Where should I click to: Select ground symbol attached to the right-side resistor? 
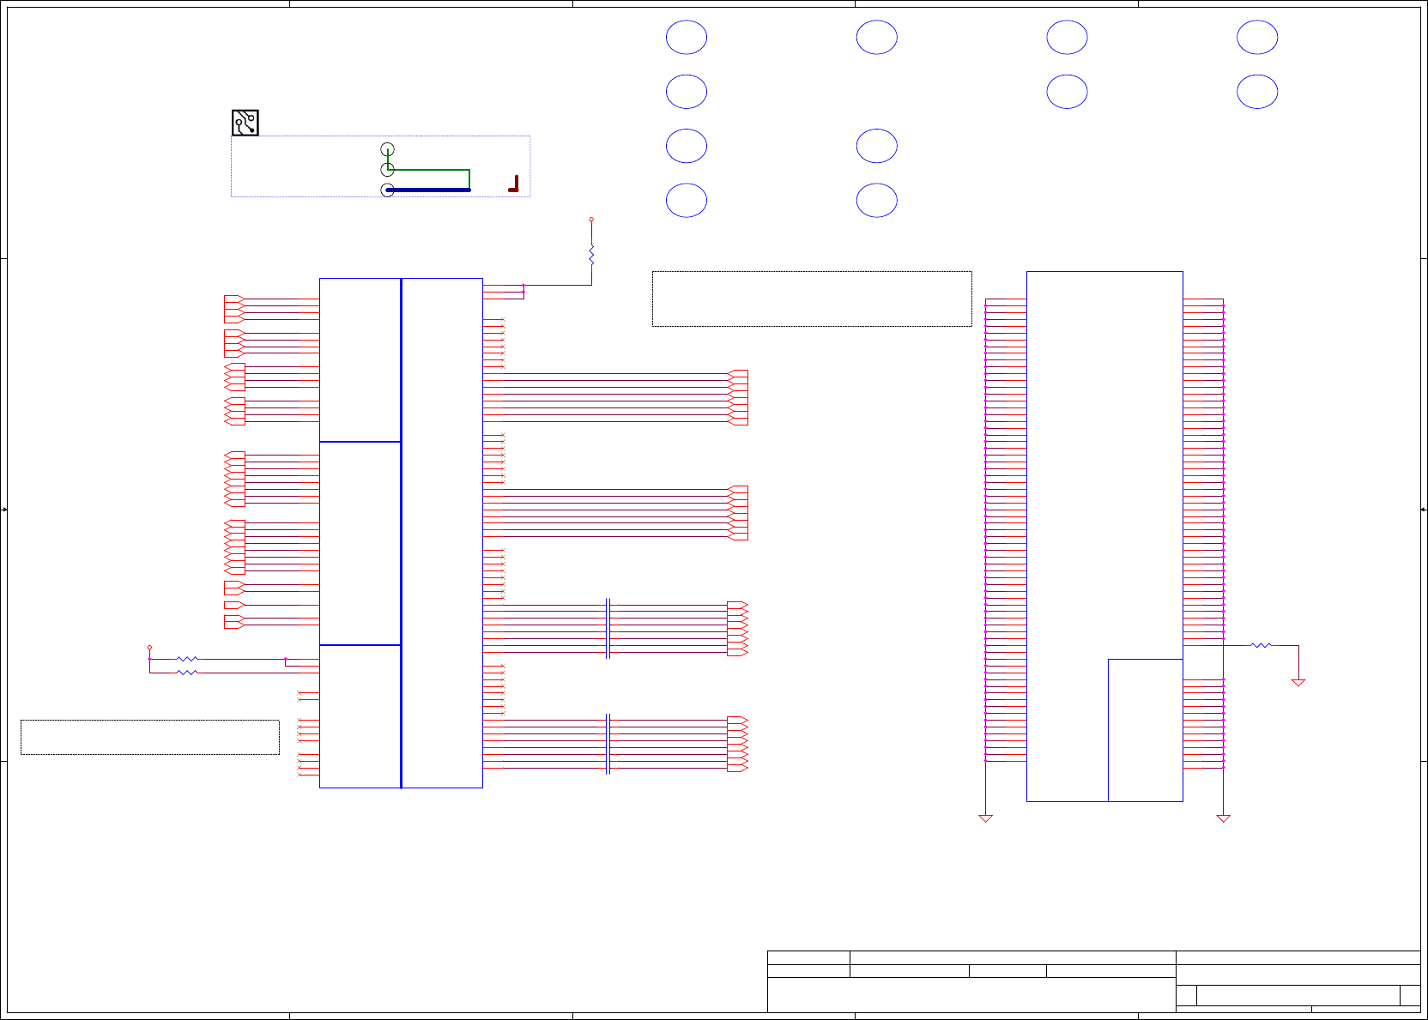tap(1298, 683)
